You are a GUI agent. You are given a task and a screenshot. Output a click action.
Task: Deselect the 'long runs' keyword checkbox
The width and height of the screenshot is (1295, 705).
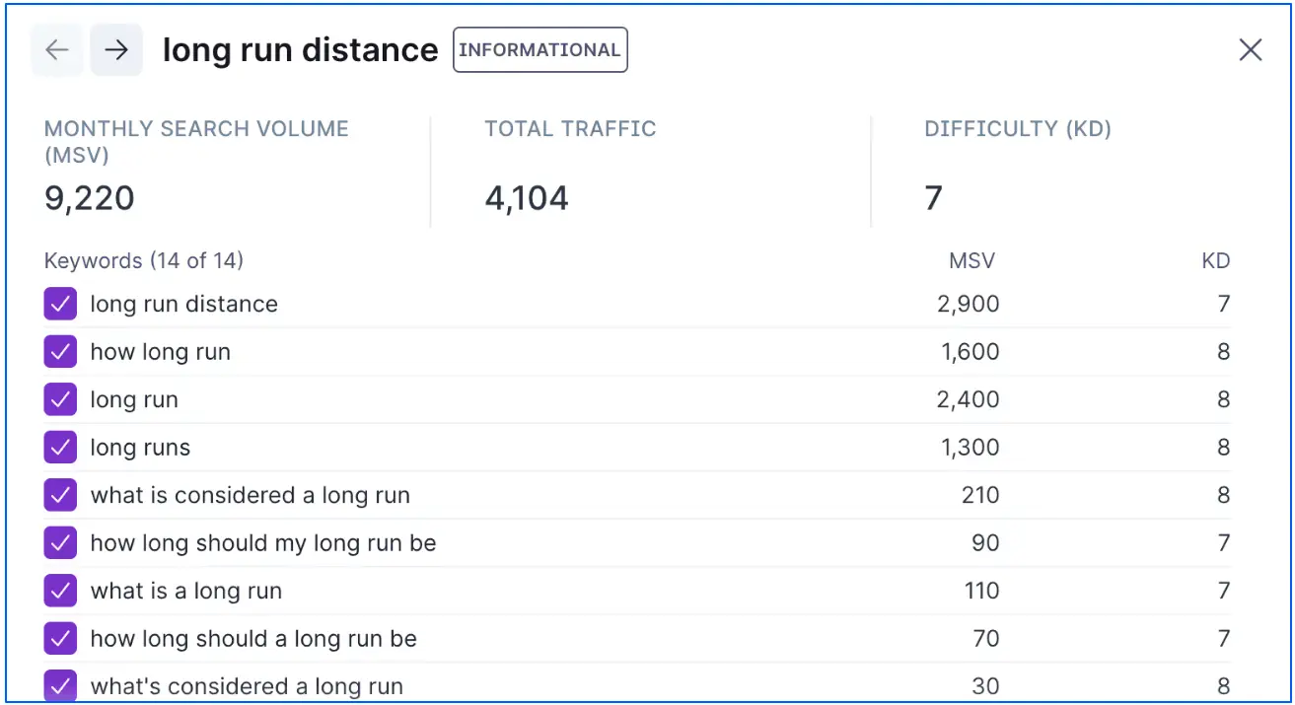tap(60, 448)
